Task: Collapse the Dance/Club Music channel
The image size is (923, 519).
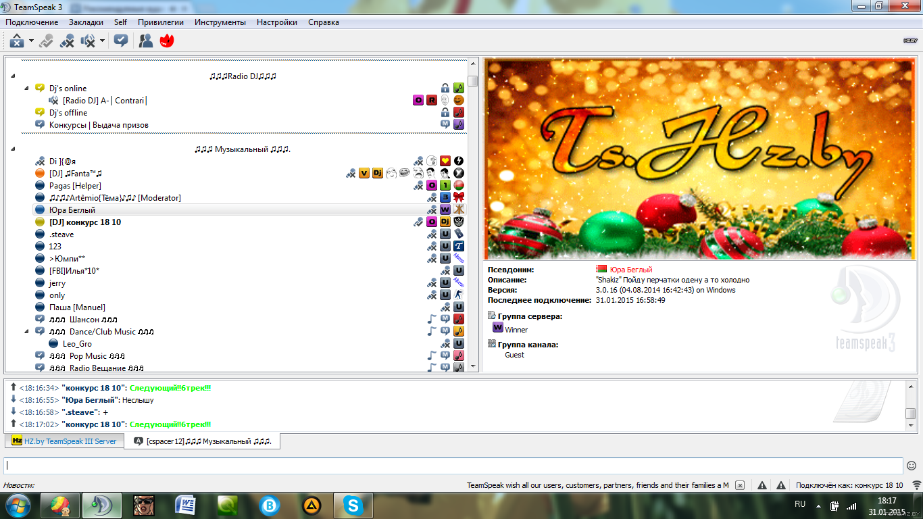Action: (26, 332)
